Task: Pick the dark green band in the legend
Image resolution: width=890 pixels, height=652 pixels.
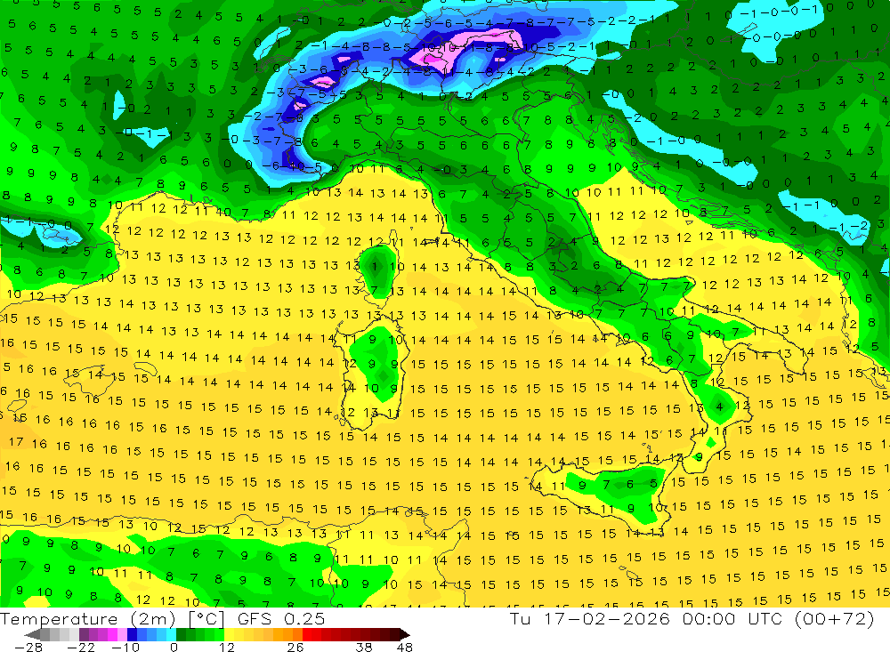Action: coord(181,634)
